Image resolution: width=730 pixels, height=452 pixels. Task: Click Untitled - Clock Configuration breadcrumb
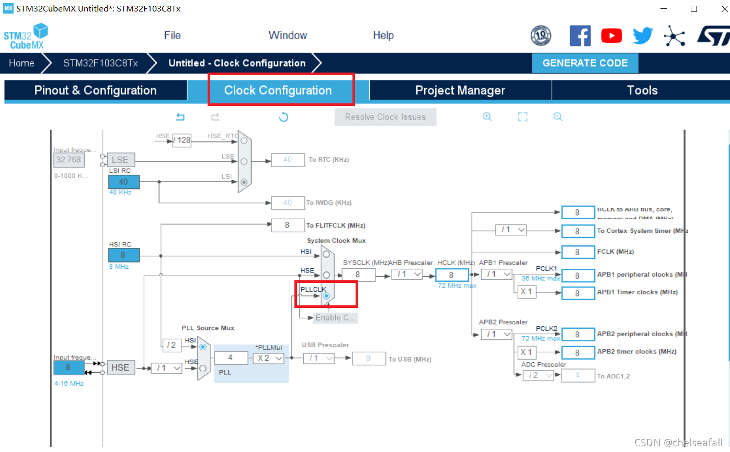(x=237, y=63)
